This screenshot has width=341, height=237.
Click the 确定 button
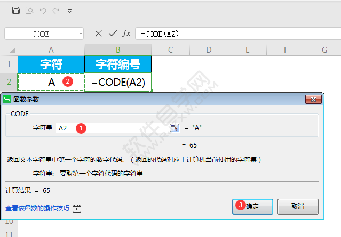252,207
